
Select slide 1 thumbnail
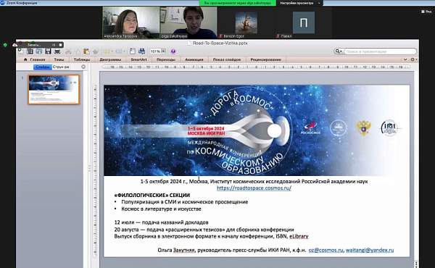(x=54, y=89)
